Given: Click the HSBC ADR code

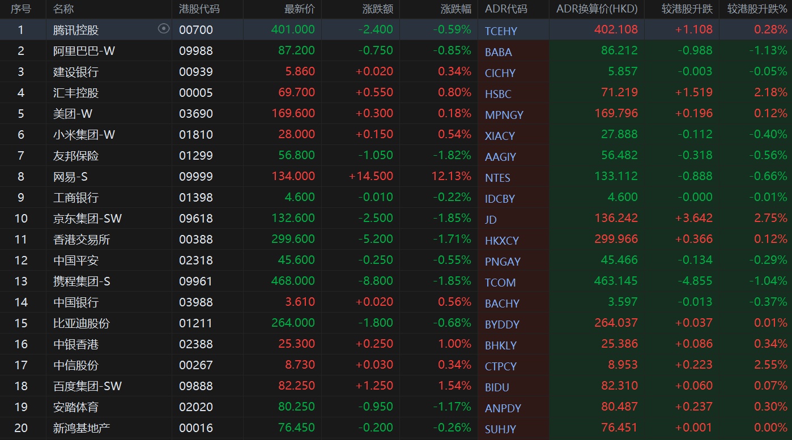Looking at the screenshot, I should click(x=498, y=94).
